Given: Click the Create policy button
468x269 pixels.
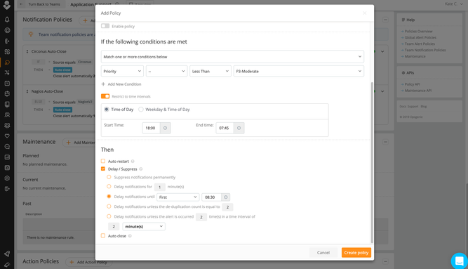Looking at the screenshot, I should pos(356,253).
